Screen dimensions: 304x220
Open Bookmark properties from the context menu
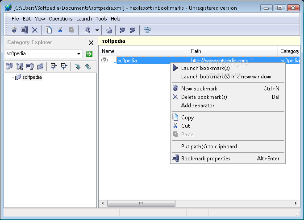point(228,159)
